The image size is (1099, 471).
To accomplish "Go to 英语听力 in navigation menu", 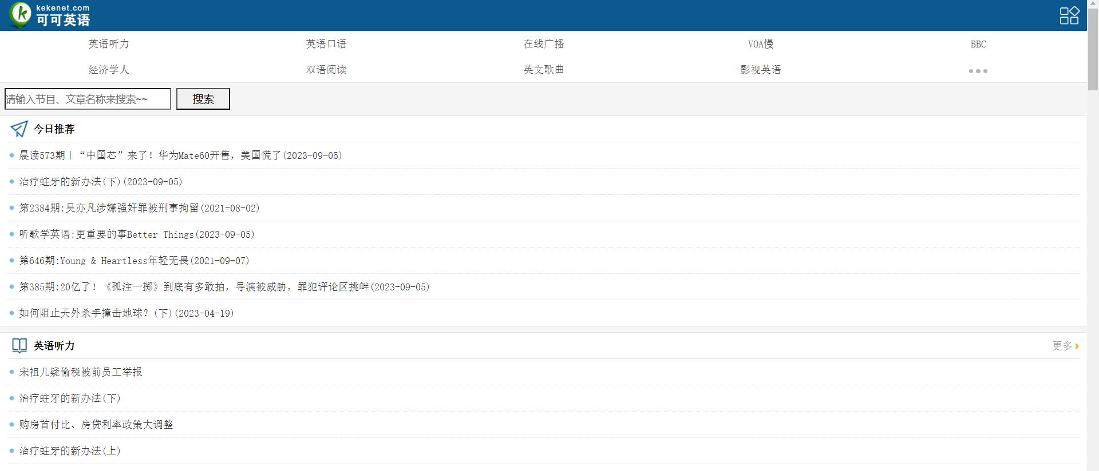I will pyautogui.click(x=109, y=44).
